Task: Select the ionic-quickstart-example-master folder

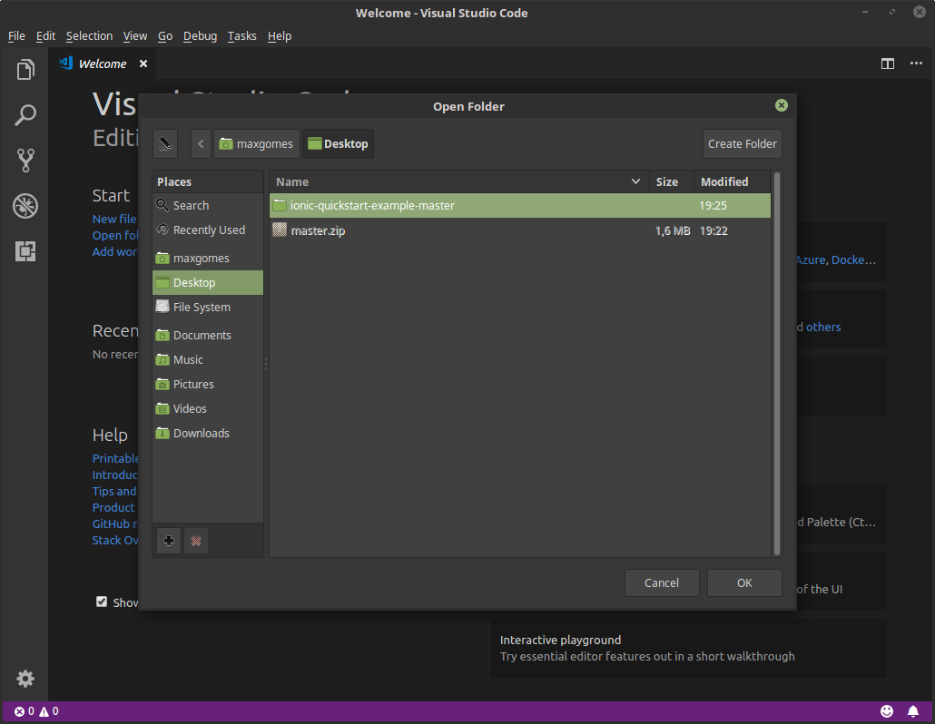Action: pos(519,206)
